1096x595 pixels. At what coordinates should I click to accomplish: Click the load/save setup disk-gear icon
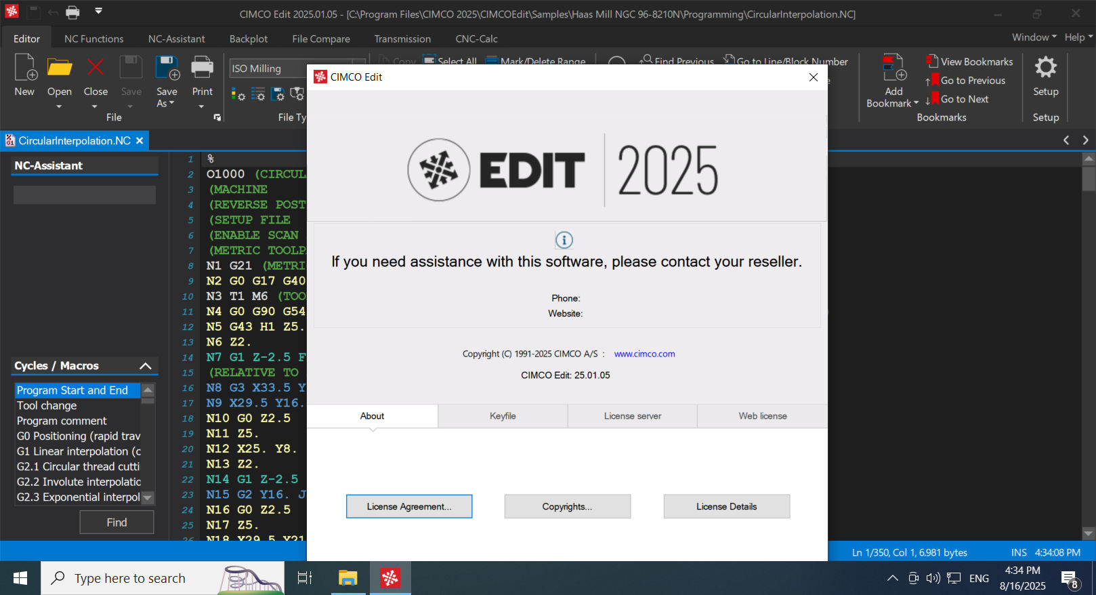[x=278, y=95]
